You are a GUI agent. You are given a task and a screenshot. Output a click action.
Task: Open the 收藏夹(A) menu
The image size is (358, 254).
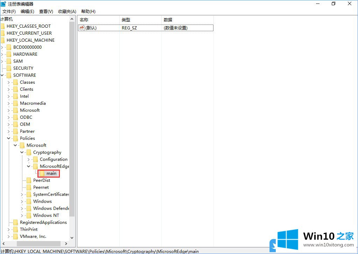[67, 12]
